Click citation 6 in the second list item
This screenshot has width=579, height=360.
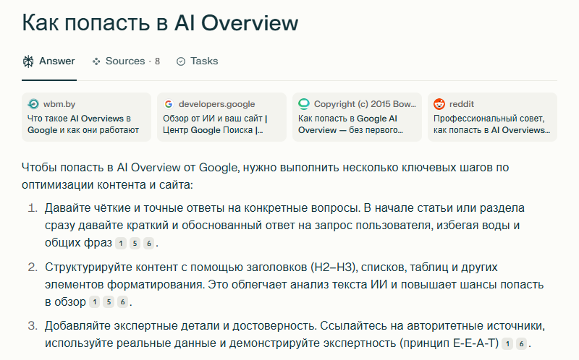coord(123,301)
